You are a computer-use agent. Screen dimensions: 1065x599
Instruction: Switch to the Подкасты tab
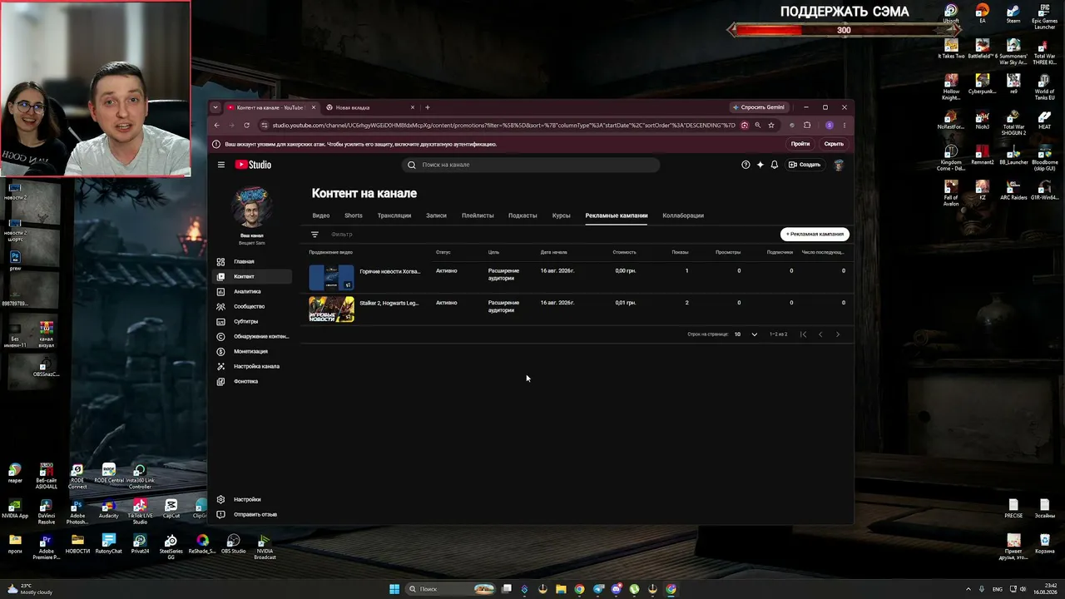pyautogui.click(x=523, y=215)
